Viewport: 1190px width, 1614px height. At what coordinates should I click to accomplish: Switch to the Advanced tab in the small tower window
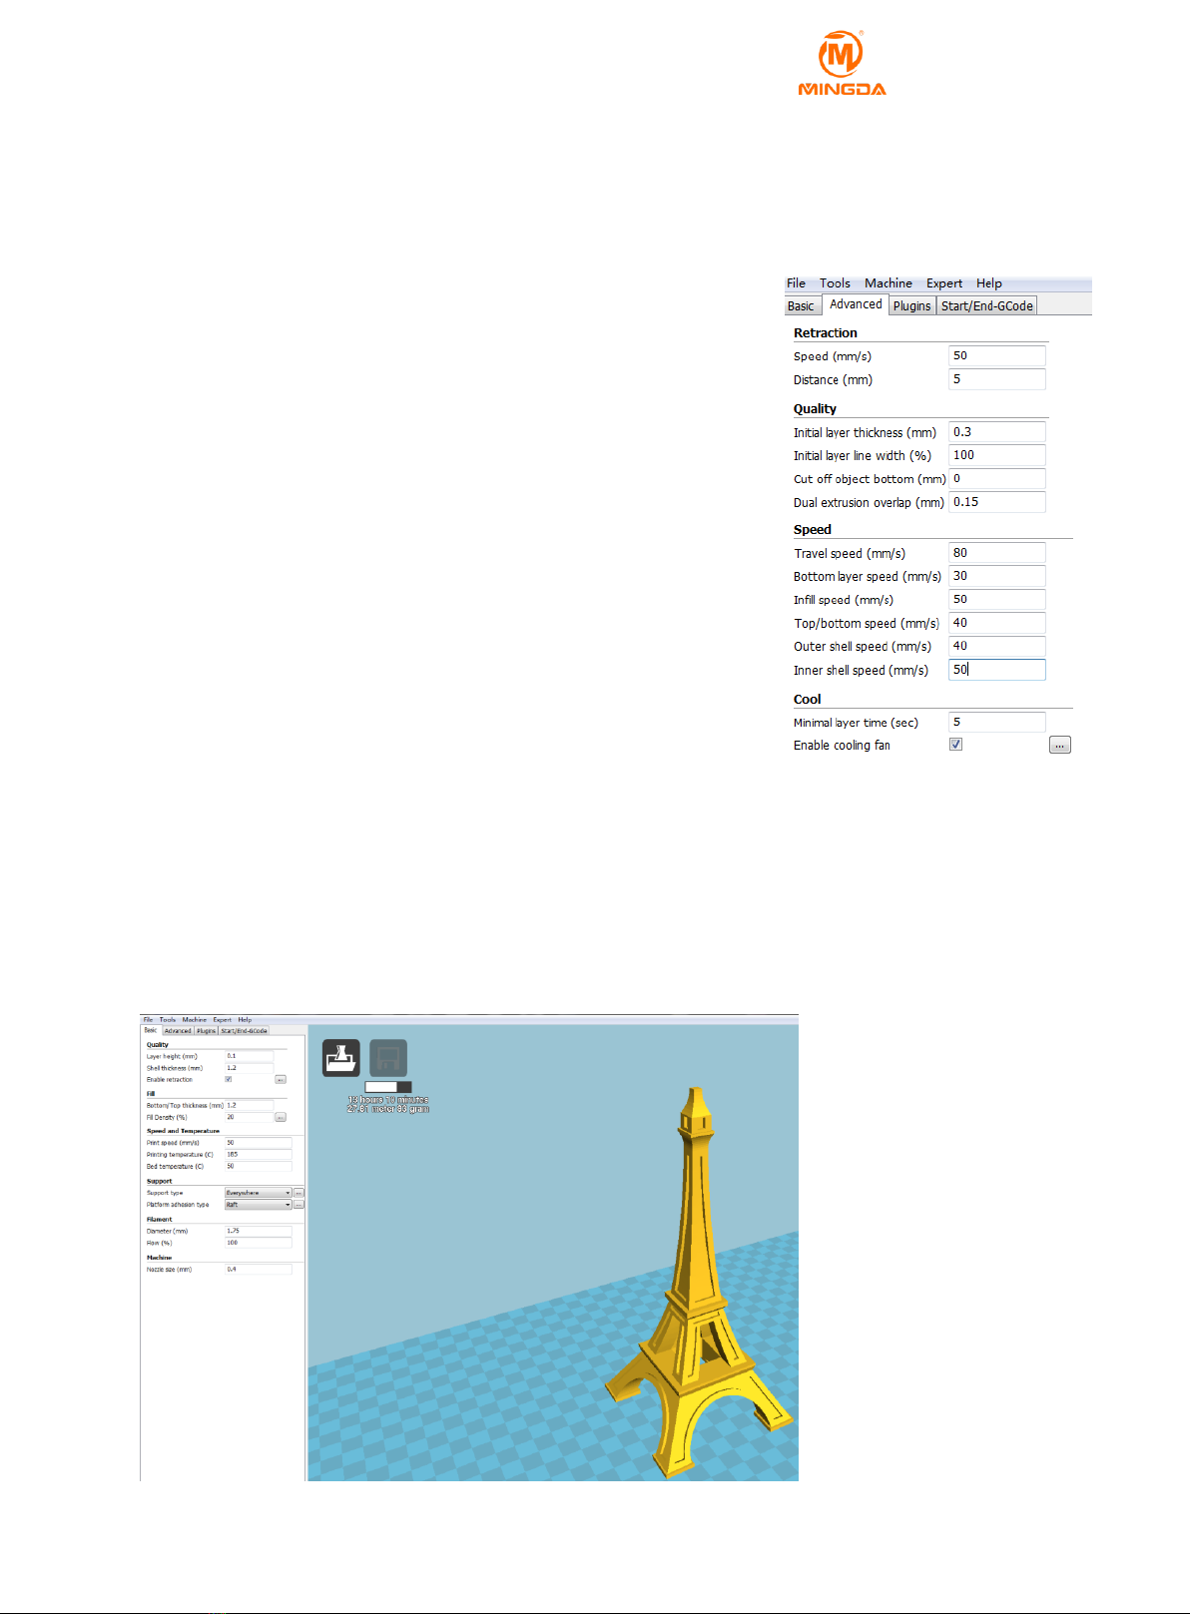pyautogui.click(x=178, y=1031)
